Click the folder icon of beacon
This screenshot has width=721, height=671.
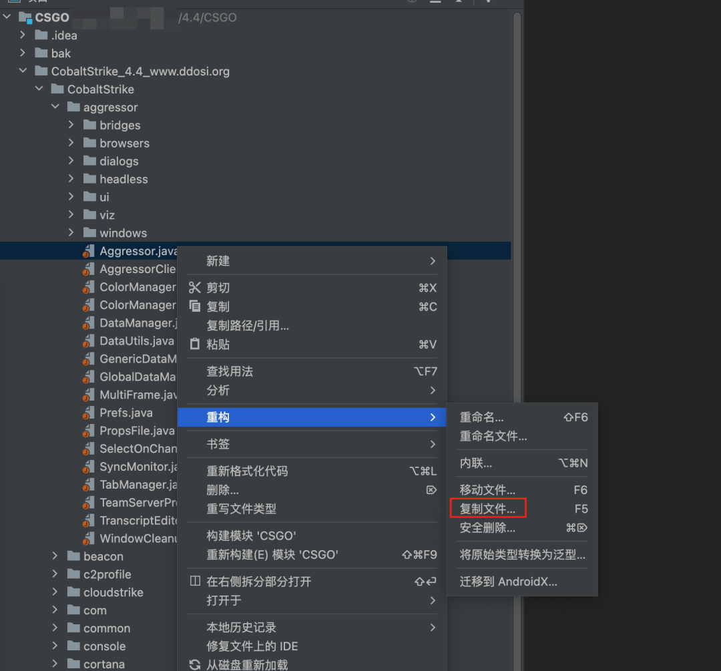coord(73,555)
